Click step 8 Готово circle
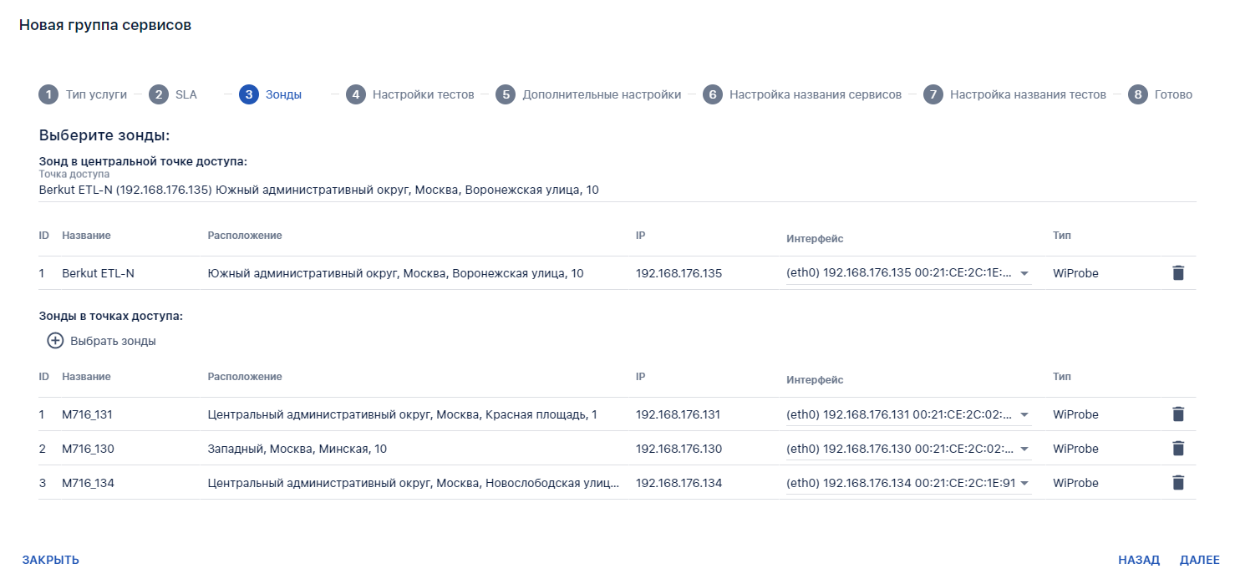1235x584 pixels. pos(1138,94)
